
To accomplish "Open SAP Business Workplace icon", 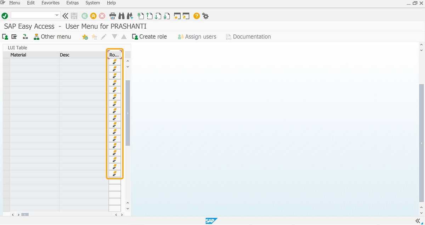I will (x=25, y=36).
